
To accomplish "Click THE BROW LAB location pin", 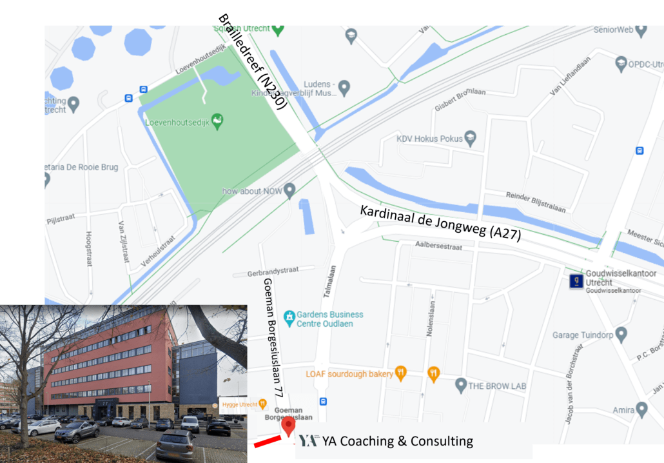I will click(x=461, y=386).
